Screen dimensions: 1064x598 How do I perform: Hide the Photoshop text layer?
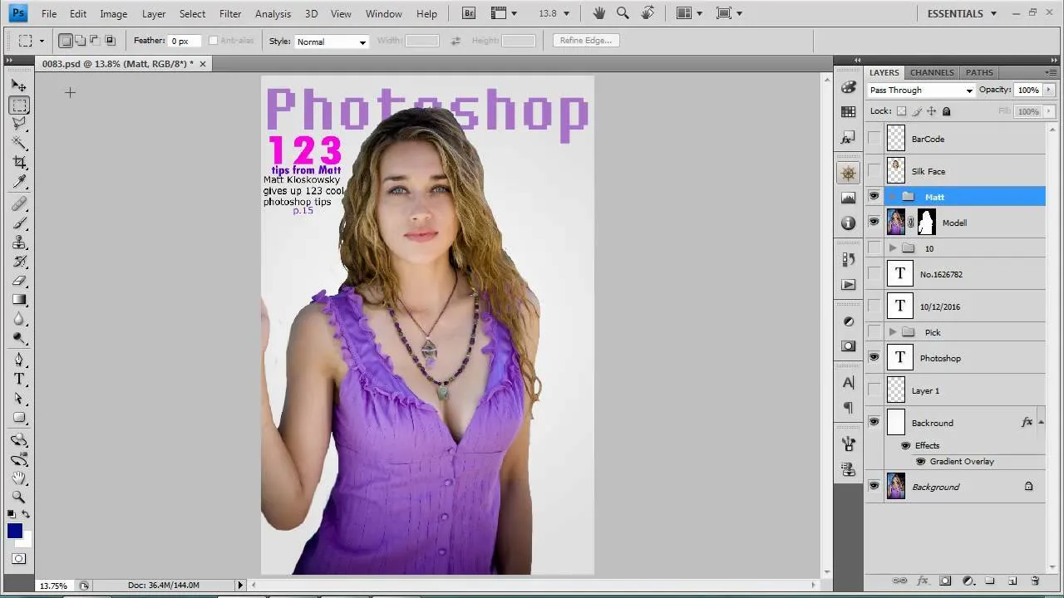874,358
